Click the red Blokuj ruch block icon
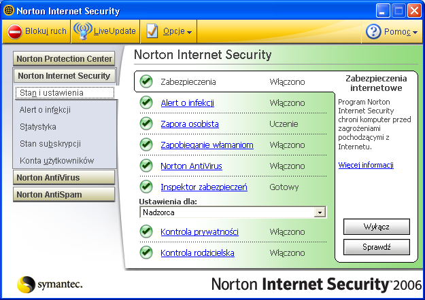 14,31
